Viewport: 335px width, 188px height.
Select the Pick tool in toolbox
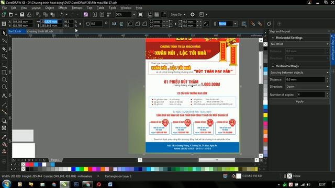pyautogui.click(x=4, y=32)
